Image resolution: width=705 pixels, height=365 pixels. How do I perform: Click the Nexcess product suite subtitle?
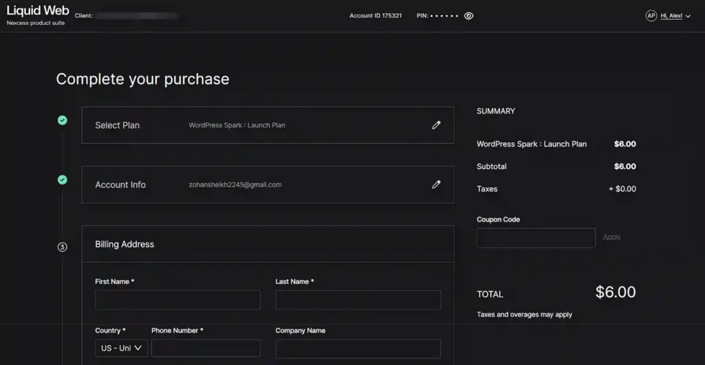[x=36, y=23]
